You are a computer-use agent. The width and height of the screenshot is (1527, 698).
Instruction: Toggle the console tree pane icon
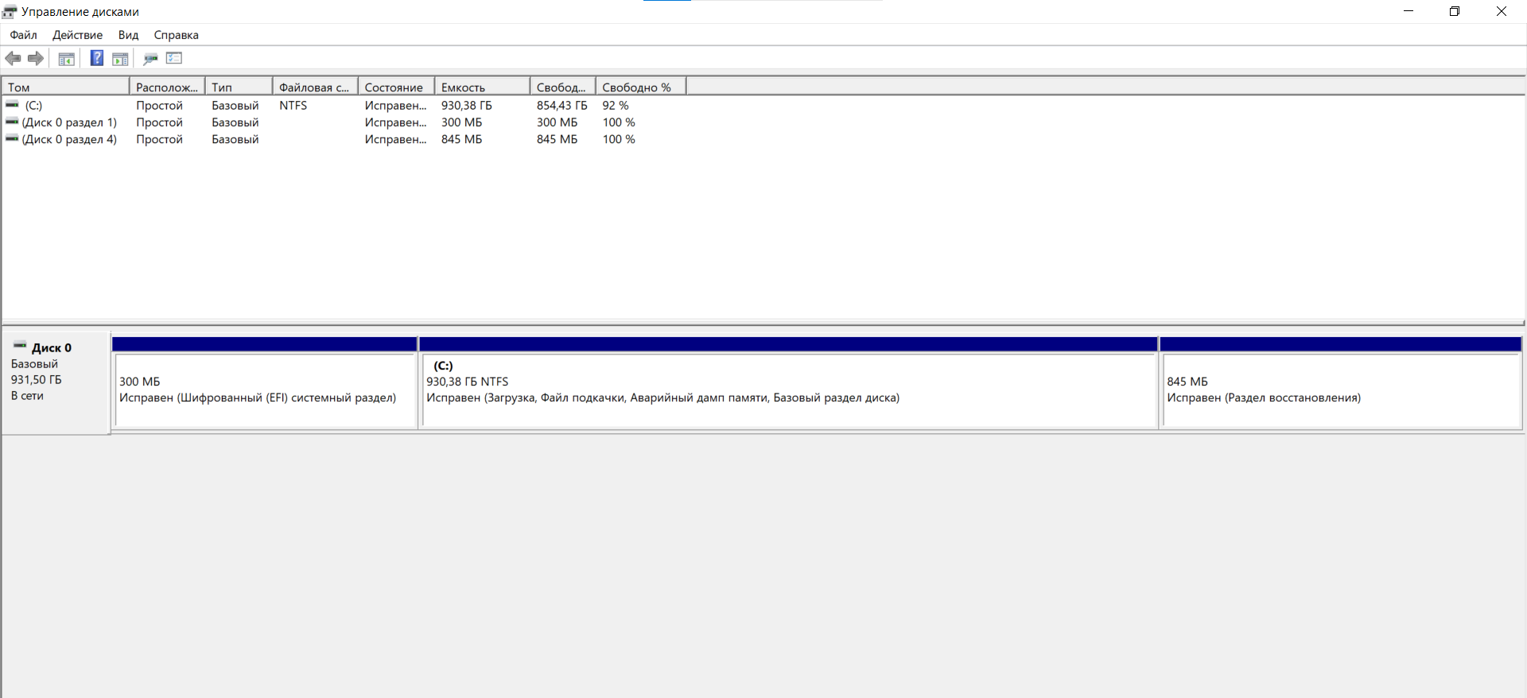(67, 58)
